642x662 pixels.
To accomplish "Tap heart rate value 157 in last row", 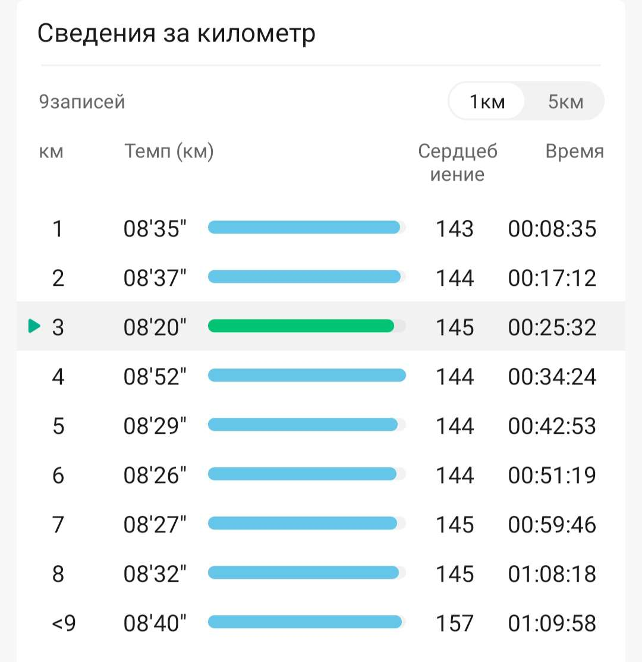I will tap(455, 623).
